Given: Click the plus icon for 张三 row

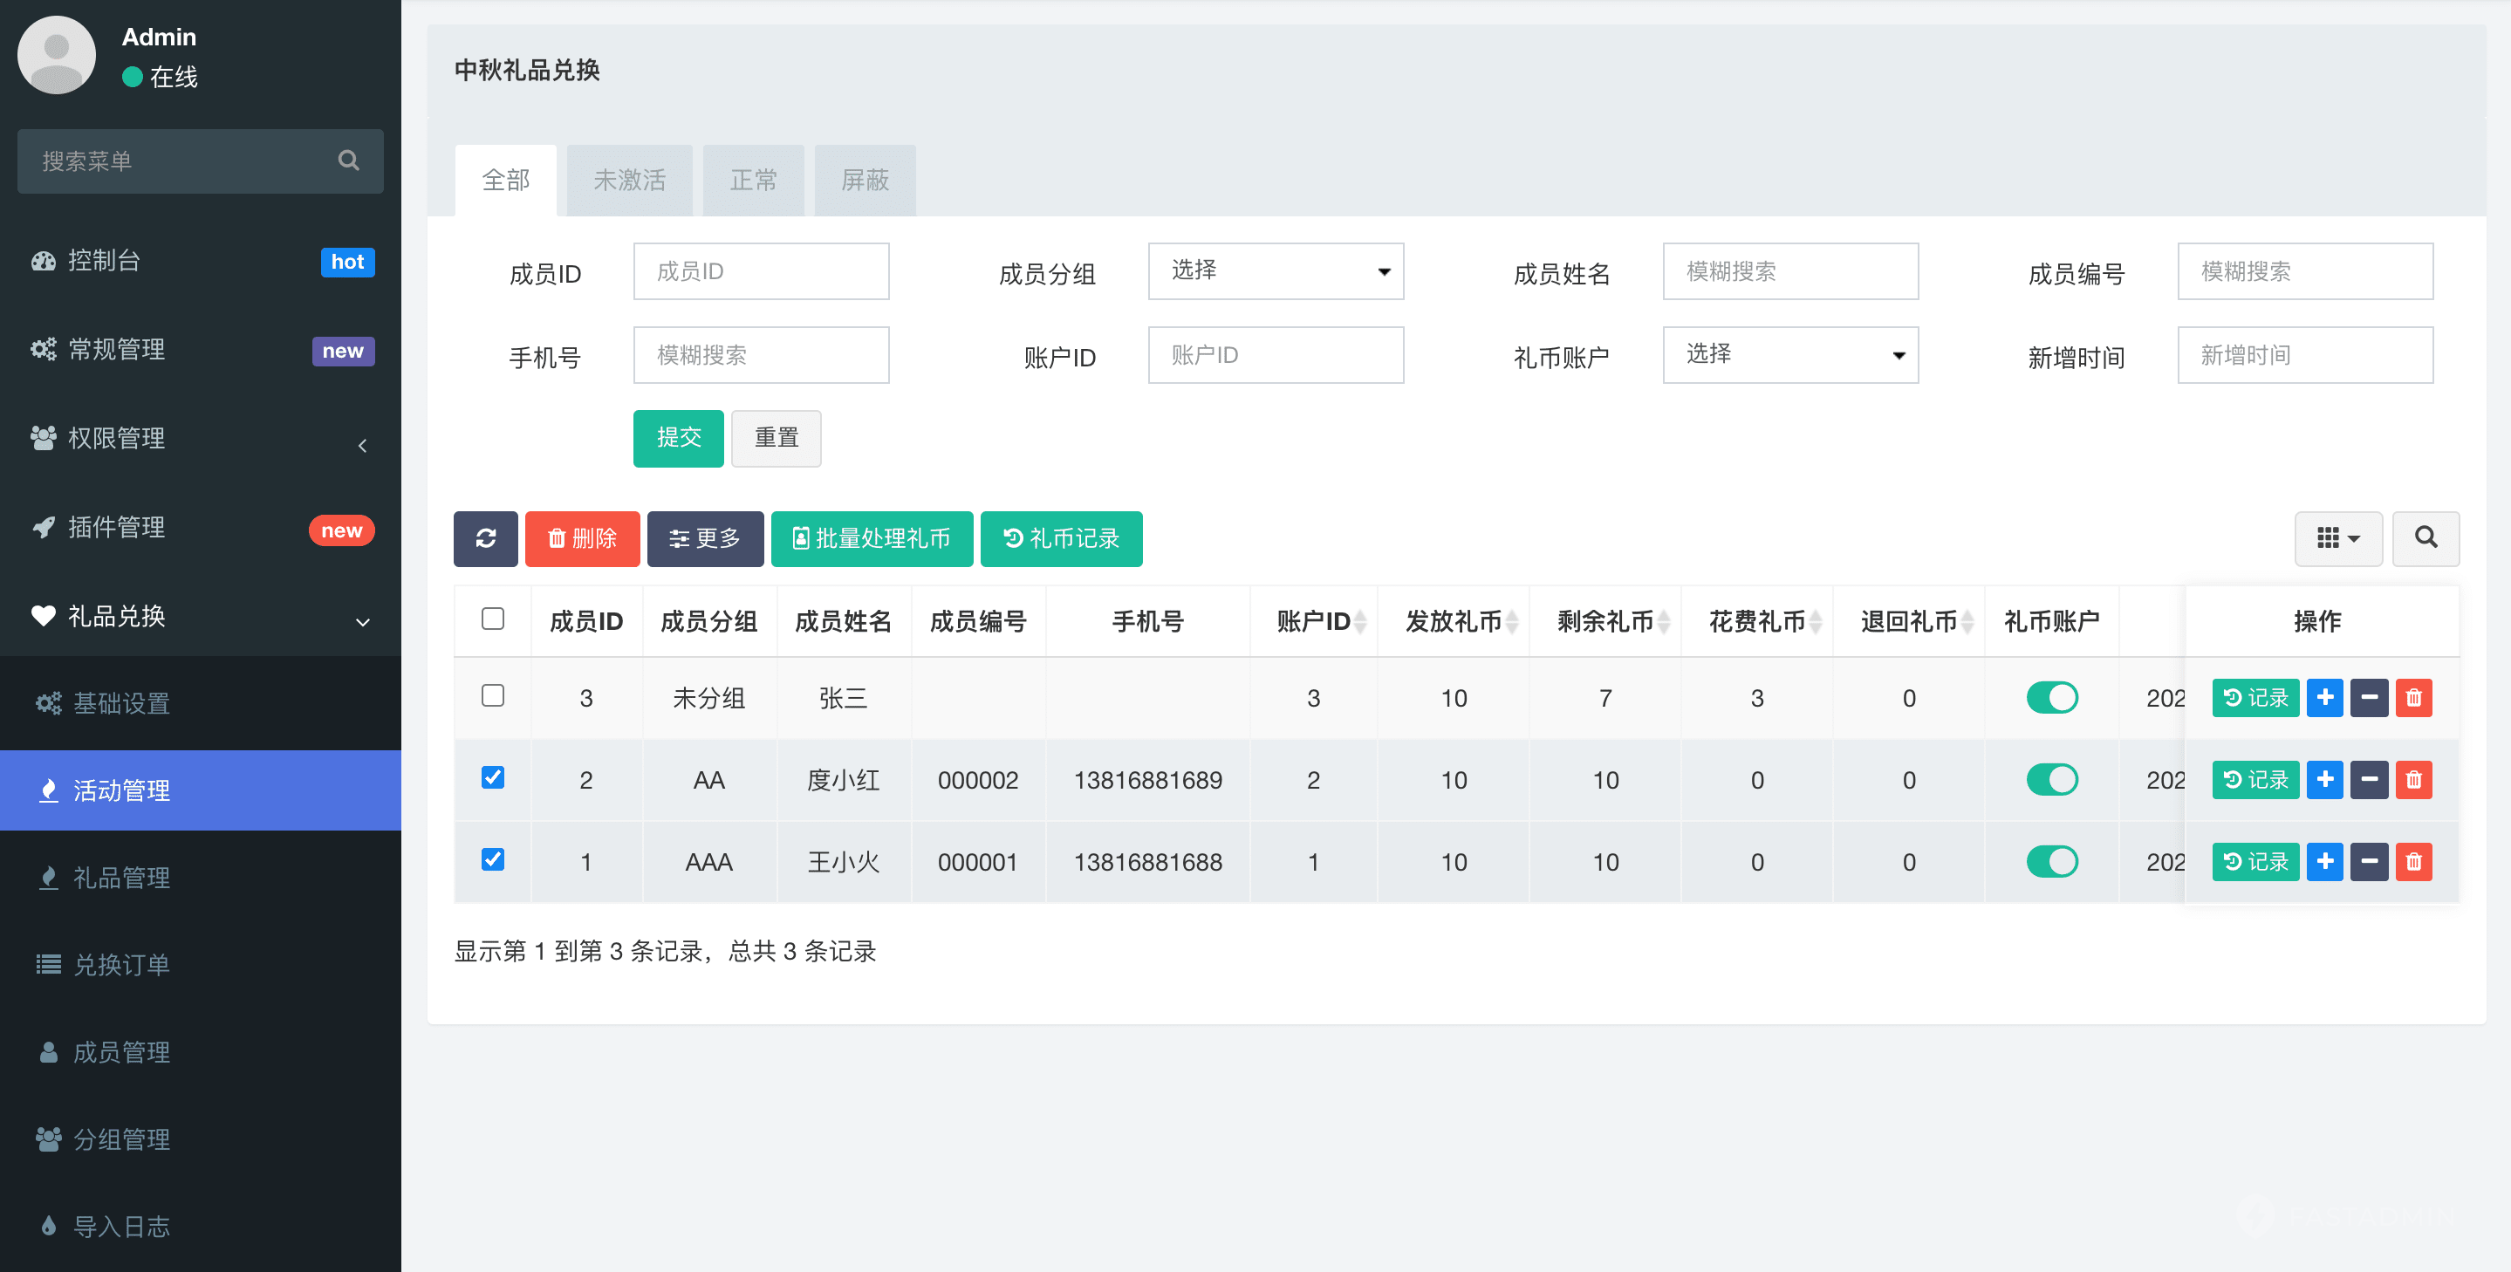Looking at the screenshot, I should click(2323, 698).
